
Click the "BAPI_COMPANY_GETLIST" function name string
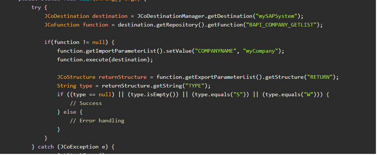[283, 25]
